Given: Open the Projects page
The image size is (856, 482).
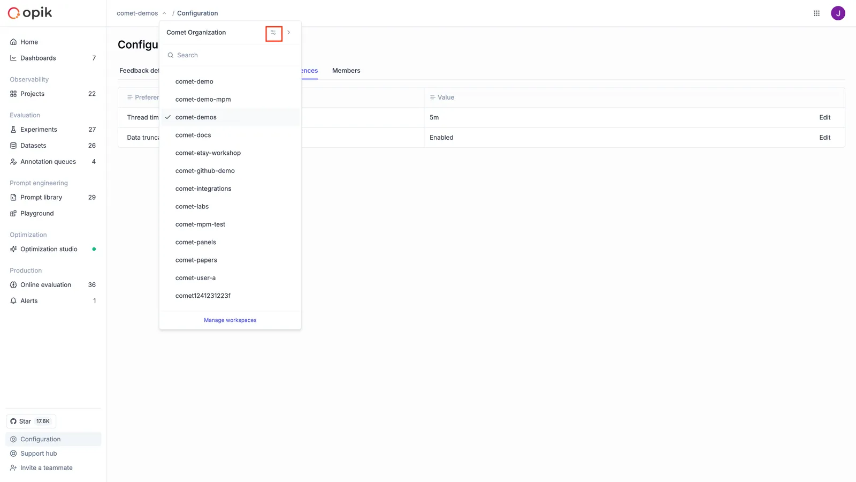Looking at the screenshot, I should click(53, 94).
